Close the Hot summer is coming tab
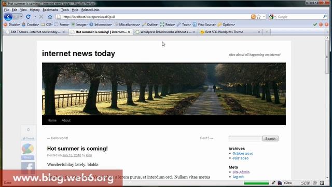The image size is (332, 187). coord(129,32)
